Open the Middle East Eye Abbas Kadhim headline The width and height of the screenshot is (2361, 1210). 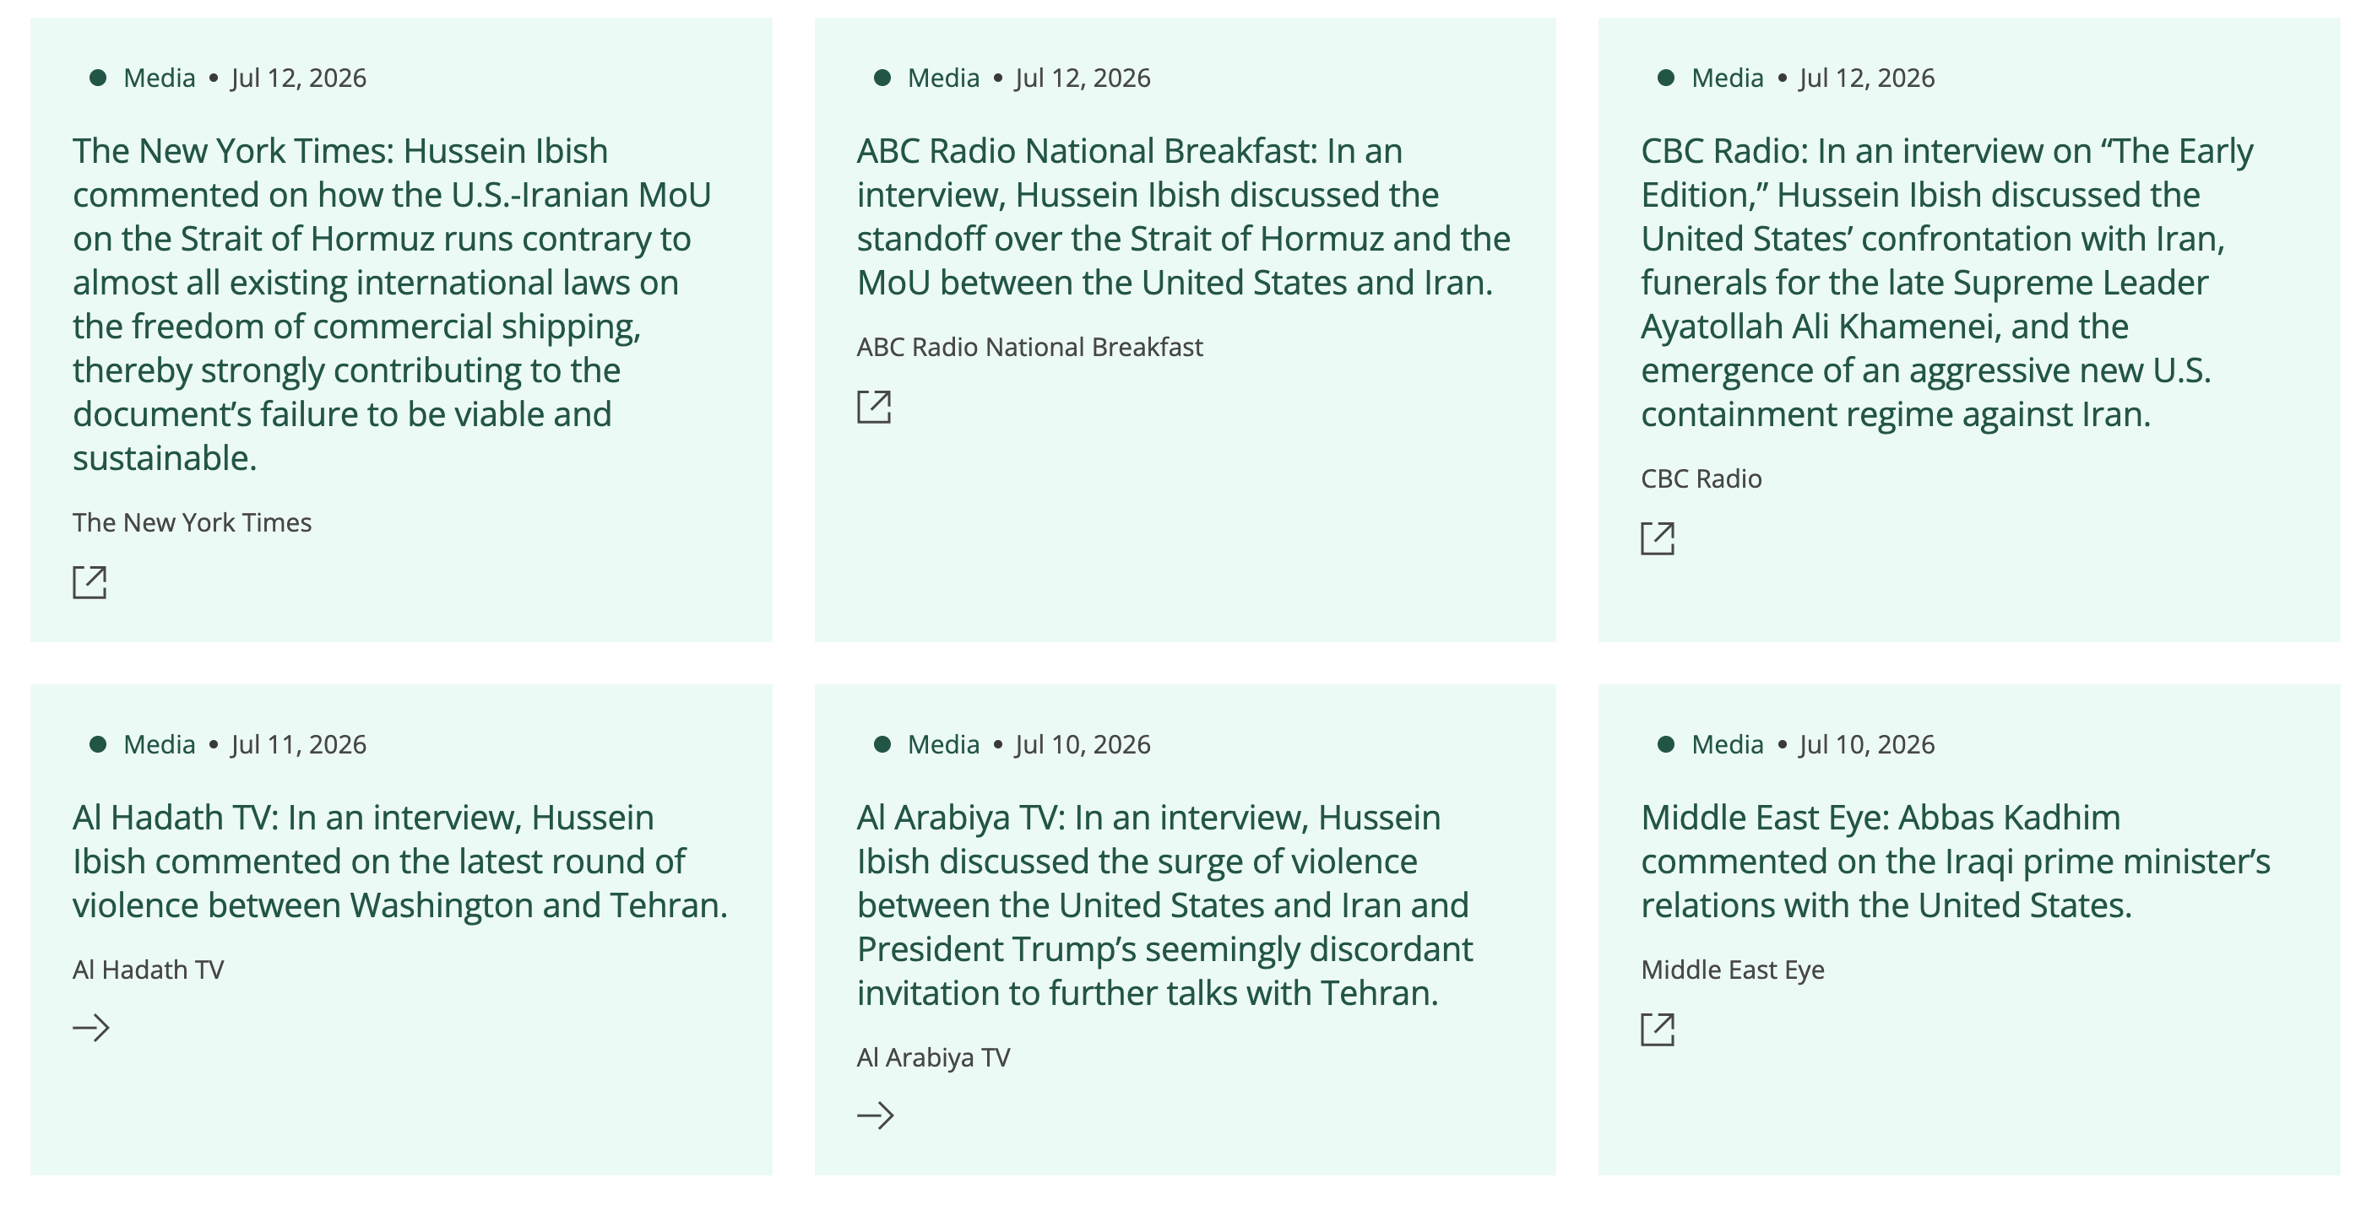[x=1955, y=861]
